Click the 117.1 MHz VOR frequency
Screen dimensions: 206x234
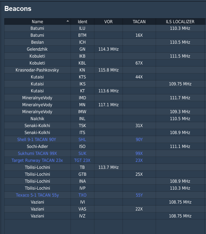pyautogui.click(x=108, y=105)
